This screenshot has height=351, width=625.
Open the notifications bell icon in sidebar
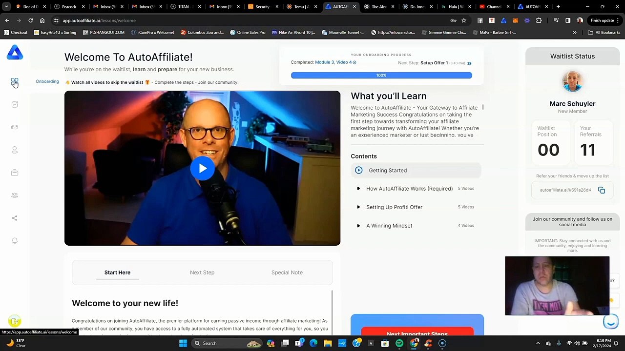point(15,241)
